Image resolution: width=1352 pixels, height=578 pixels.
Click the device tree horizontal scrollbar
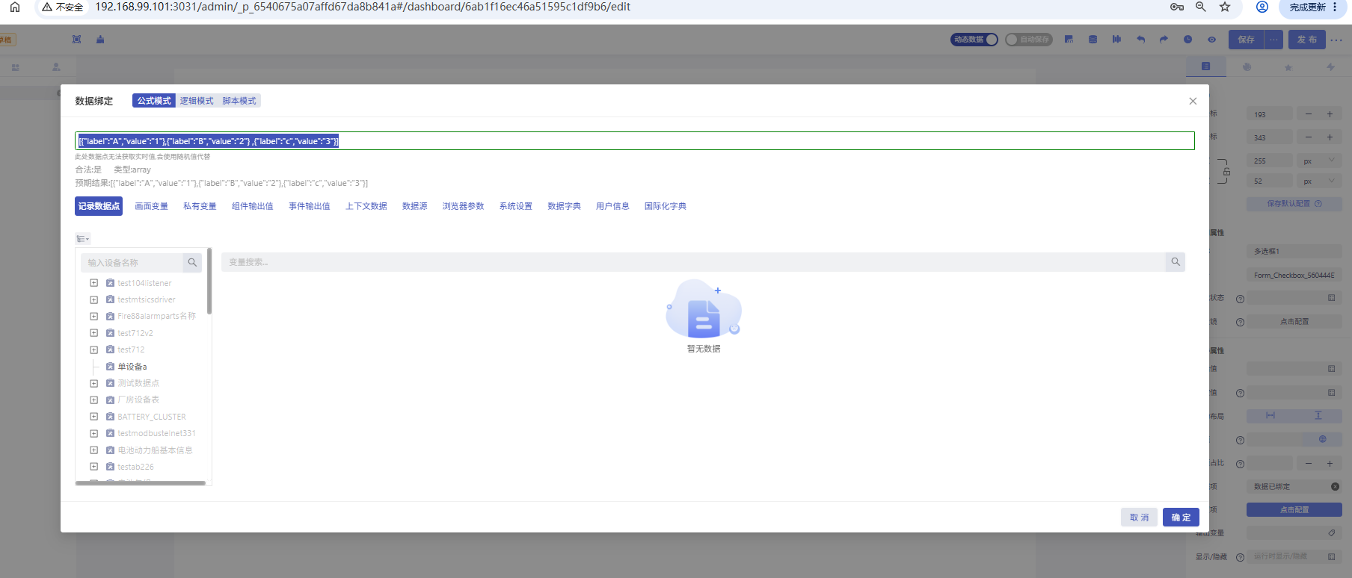pos(141,483)
